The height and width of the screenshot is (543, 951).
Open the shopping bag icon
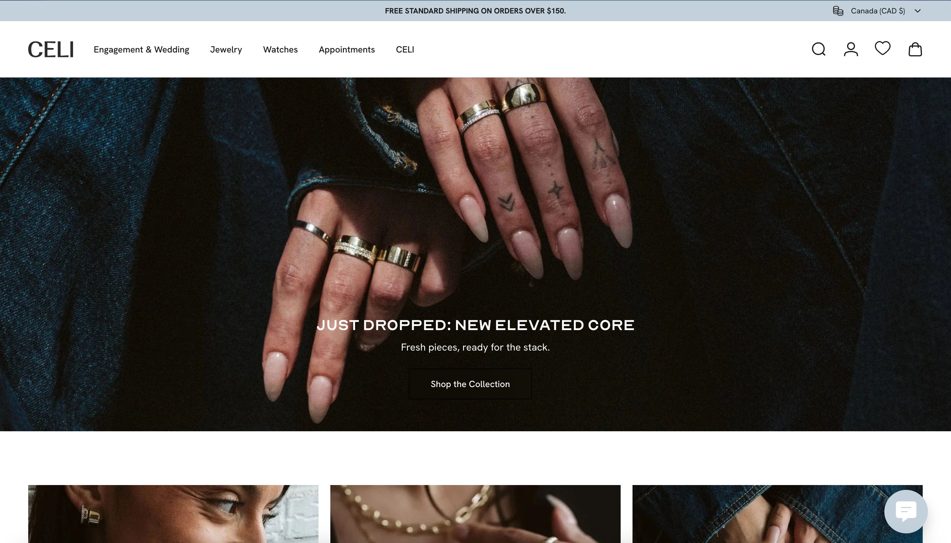click(915, 49)
